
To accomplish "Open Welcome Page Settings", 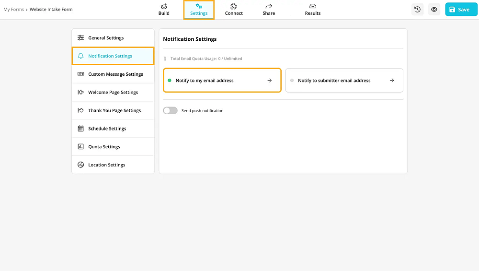I will pos(113,92).
